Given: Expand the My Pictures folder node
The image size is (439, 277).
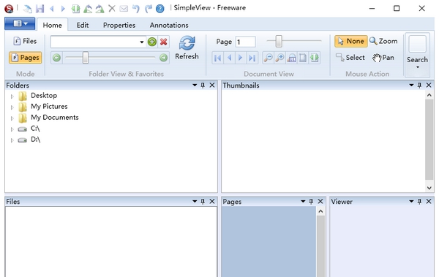Looking at the screenshot, I should coord(12,107).
